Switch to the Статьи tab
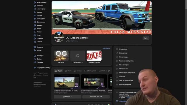This screenshot has height=105, width=187. (x=103, y=71)
